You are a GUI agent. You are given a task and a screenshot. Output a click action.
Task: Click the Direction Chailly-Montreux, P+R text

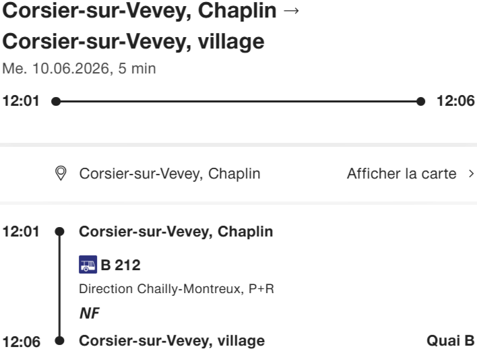[177, 289]
